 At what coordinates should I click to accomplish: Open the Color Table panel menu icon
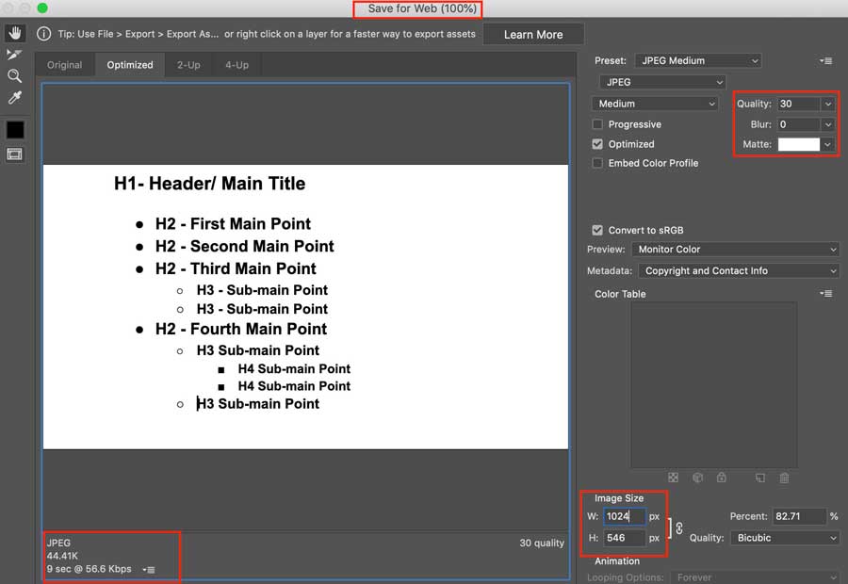click(x=826, y=294)
